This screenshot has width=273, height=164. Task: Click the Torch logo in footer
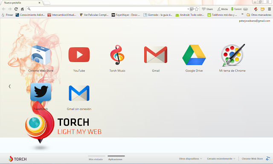pos(17,159)
